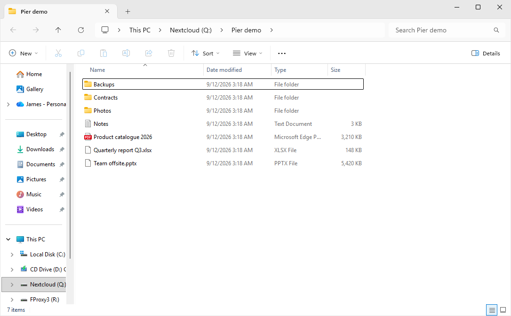Screen dimensions: 511x316
Task: Switch to large thumbnails view icon
Action: point(503,310)
